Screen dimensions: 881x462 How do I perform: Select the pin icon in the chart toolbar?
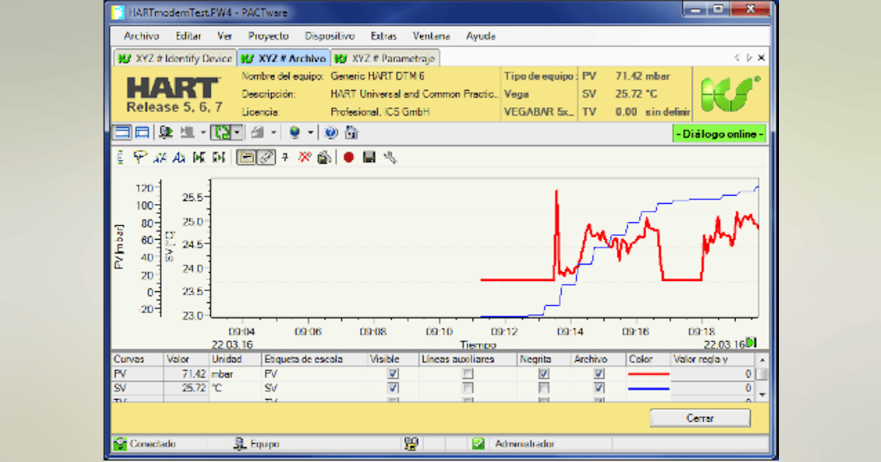(285, 156)
